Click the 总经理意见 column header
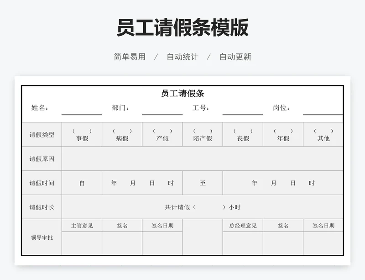This screenshot has width=365, height=280. click(x=243, y=226)
